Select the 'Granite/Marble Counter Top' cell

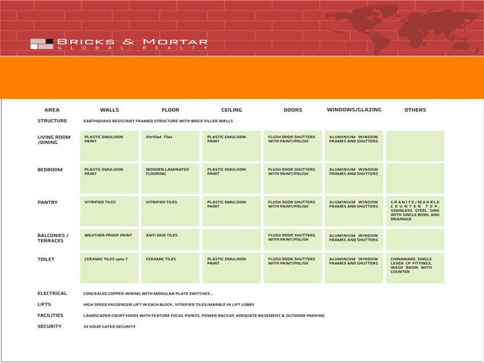tap(415, 211)
